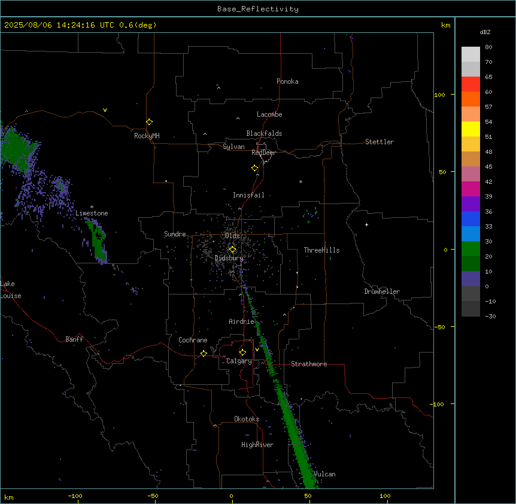516x504 pixels.
Task: Click the yellow V marker east of Calgary
Action: click(x=257, y=350)
